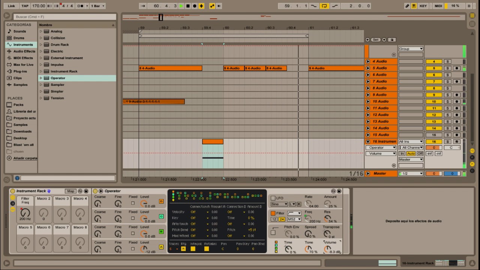The width and height of the screenshot is (480, 270).
Task: Select Operator oscillator D button
Action: (x=161, y=201)
